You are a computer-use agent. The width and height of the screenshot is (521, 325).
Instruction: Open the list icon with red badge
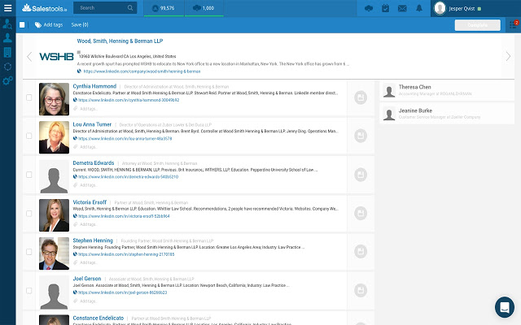tap(514, 25)
